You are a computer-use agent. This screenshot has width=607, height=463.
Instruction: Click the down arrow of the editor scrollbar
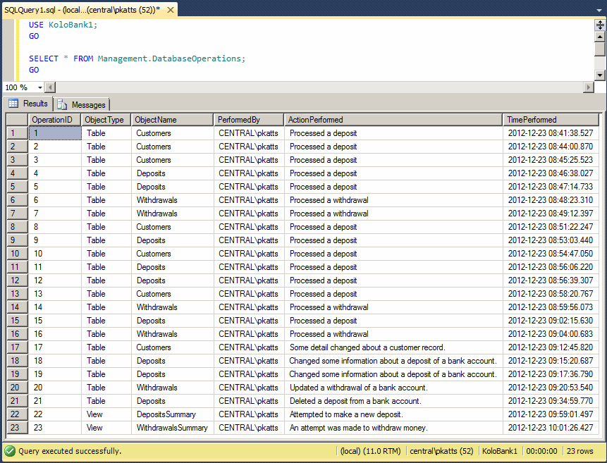point(599,76)
